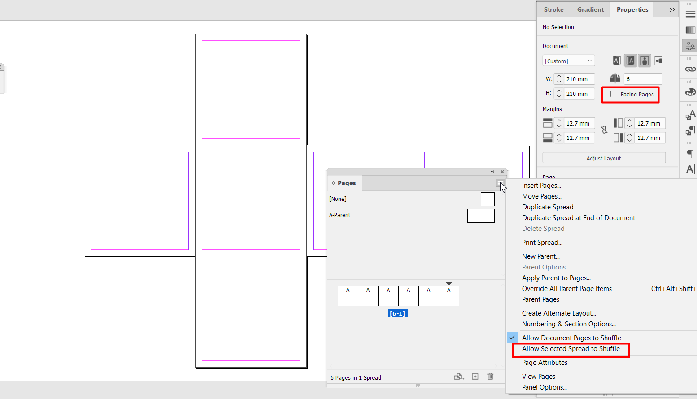Screen dimensions: 697x399
Task: Close the floating Pages panel
Action: pos(502,172)
